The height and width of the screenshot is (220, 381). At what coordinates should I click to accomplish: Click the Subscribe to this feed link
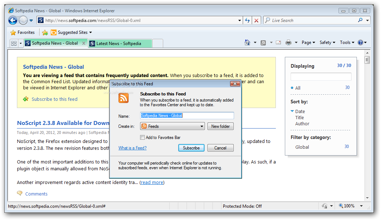pos(54,99)
